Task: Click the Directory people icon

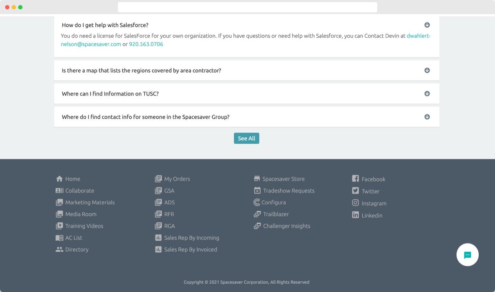Action: coord(59,249)
